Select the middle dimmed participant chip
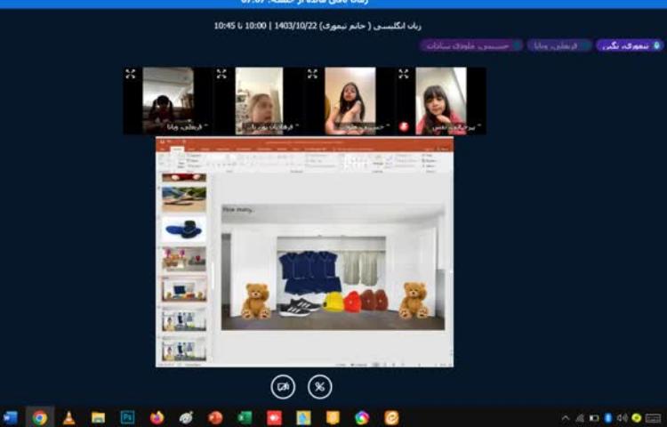The width and height of the screenshot is (667, 427). click(x=559, y=45)
